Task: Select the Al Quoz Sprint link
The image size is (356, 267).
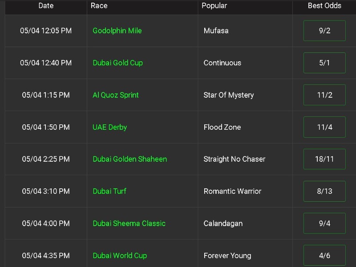Action: [116, 95]
